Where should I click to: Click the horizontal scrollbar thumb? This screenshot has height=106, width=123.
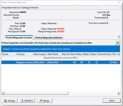tap(36, 93)
